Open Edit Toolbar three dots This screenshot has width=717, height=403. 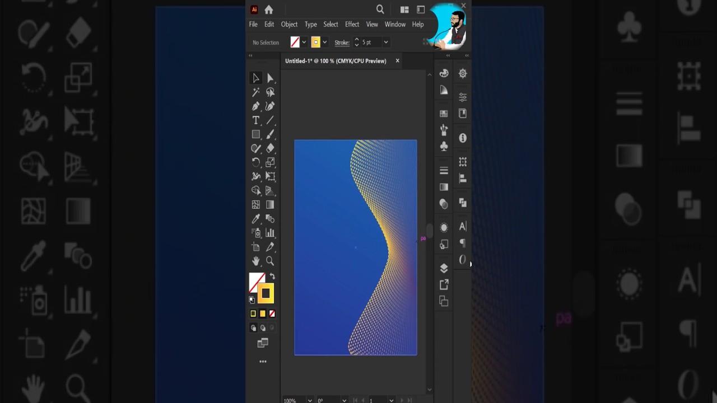[263, 362]
